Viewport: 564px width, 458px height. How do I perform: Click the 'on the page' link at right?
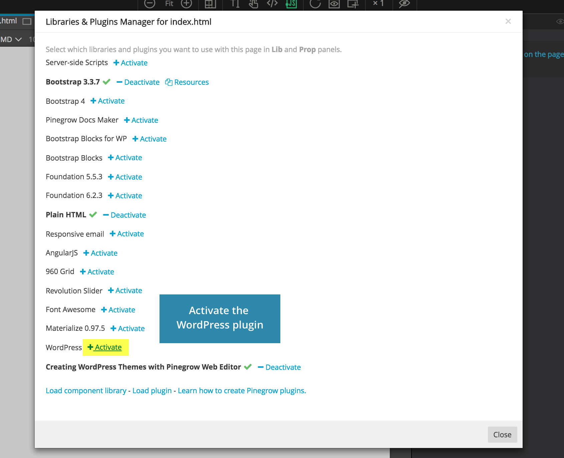(x=544, y=54)
